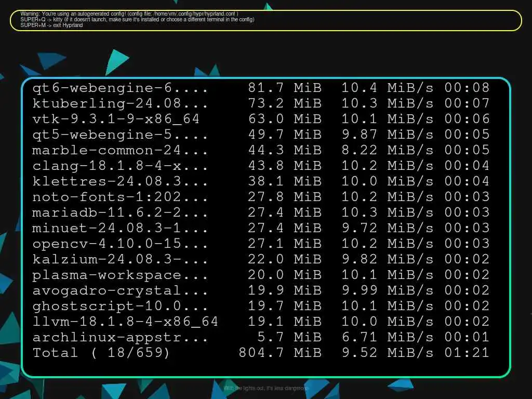Click the 804.7 MiB total size value
This screenshot has height=399, width=532.
(x=280, y=353)
